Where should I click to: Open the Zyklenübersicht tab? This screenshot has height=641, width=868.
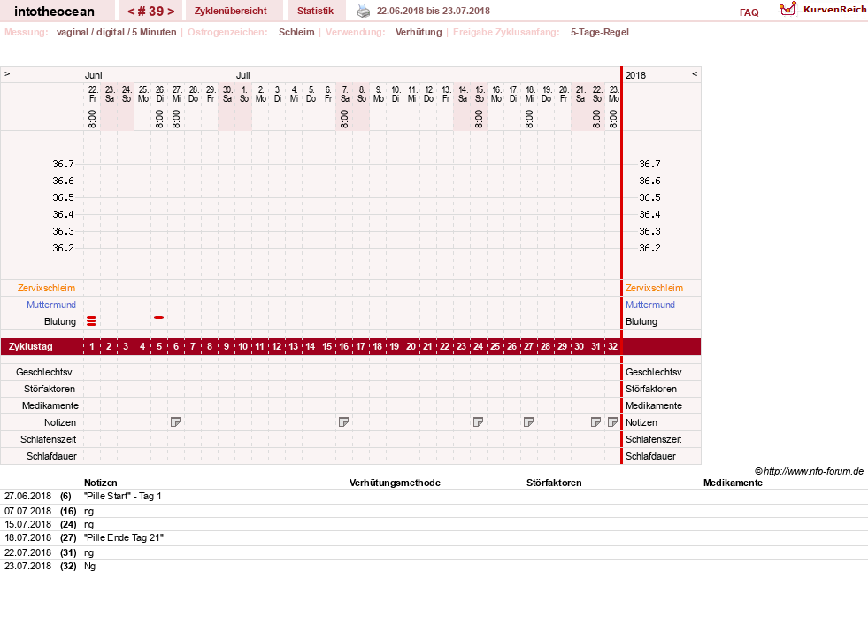(x=230, y=11)
